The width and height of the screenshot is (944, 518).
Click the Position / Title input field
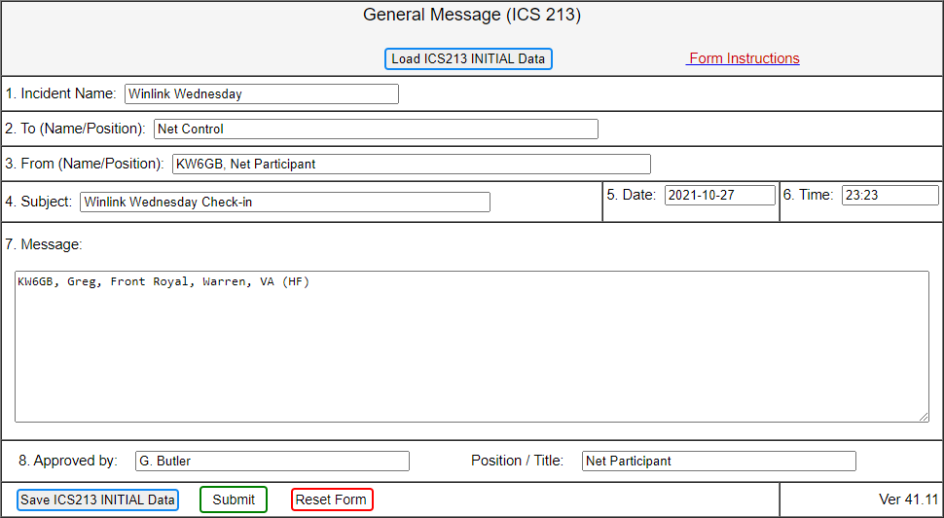[x=718, y=462]
